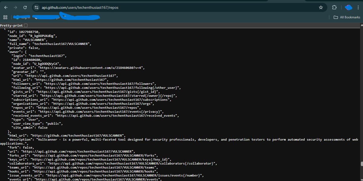Viewport: 363px width, 181px height.
Task: Navigate forward one page
Action: point(16,7)
